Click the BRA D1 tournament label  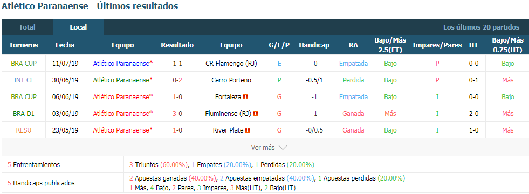24,114
